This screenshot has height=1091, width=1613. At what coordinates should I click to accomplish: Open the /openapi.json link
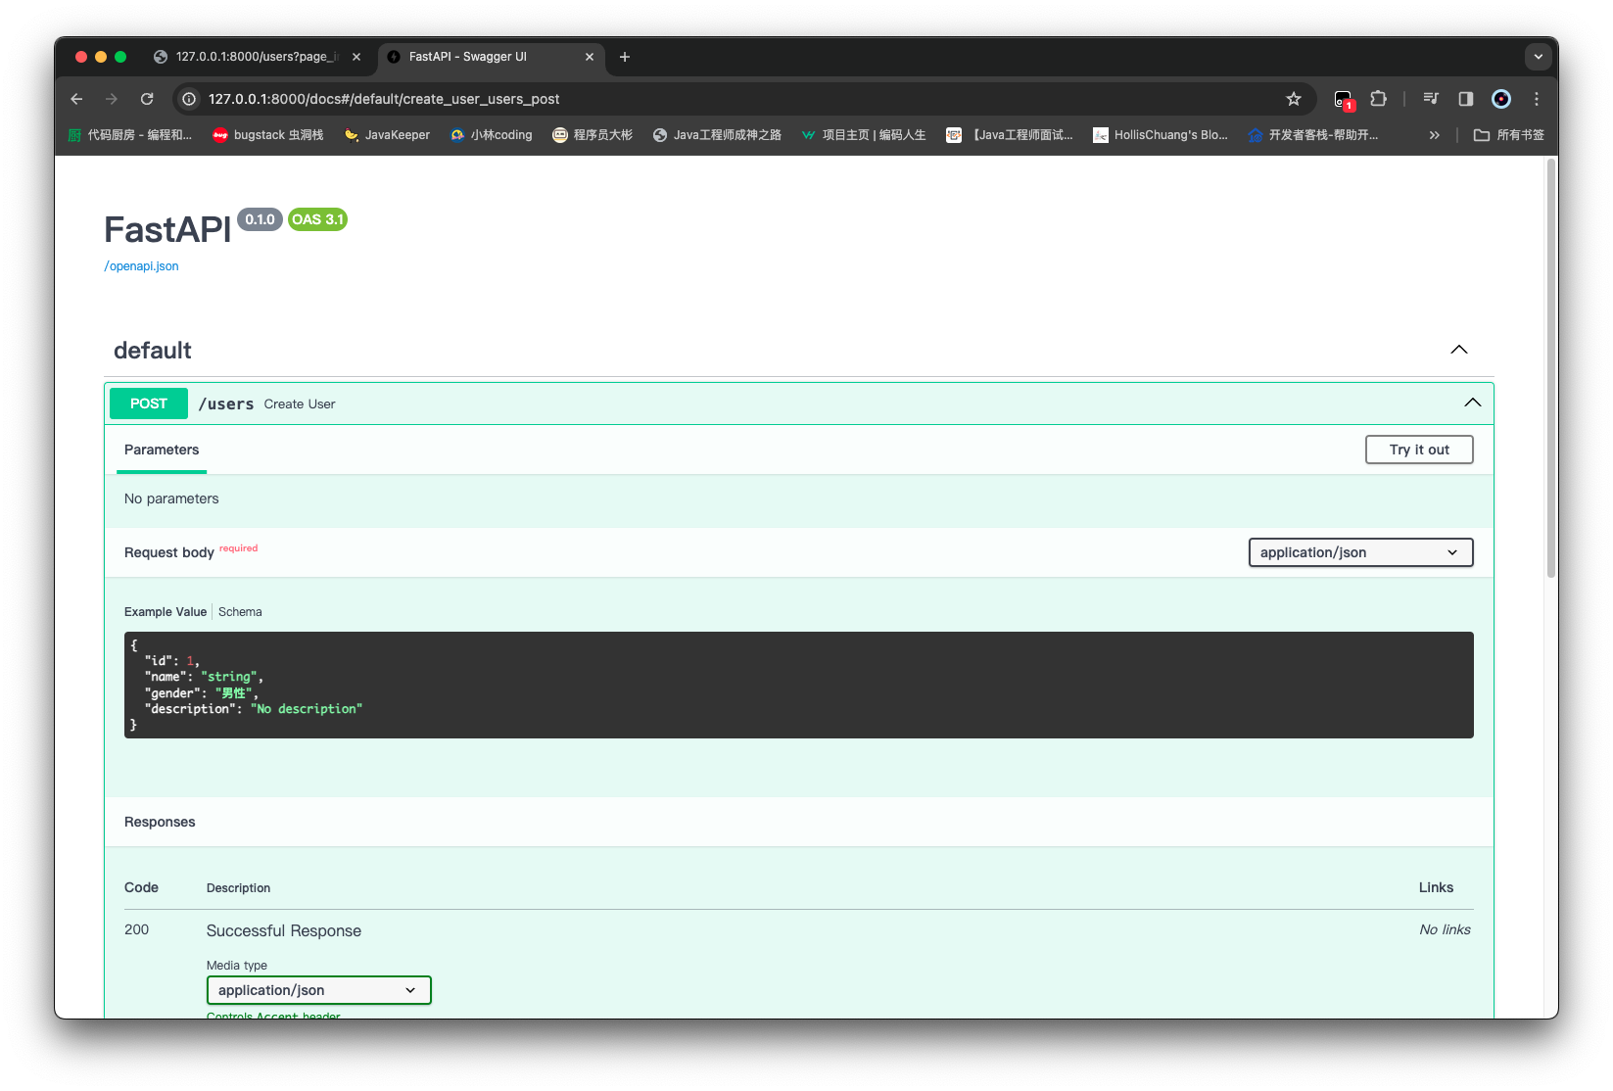tap(142, 266)
